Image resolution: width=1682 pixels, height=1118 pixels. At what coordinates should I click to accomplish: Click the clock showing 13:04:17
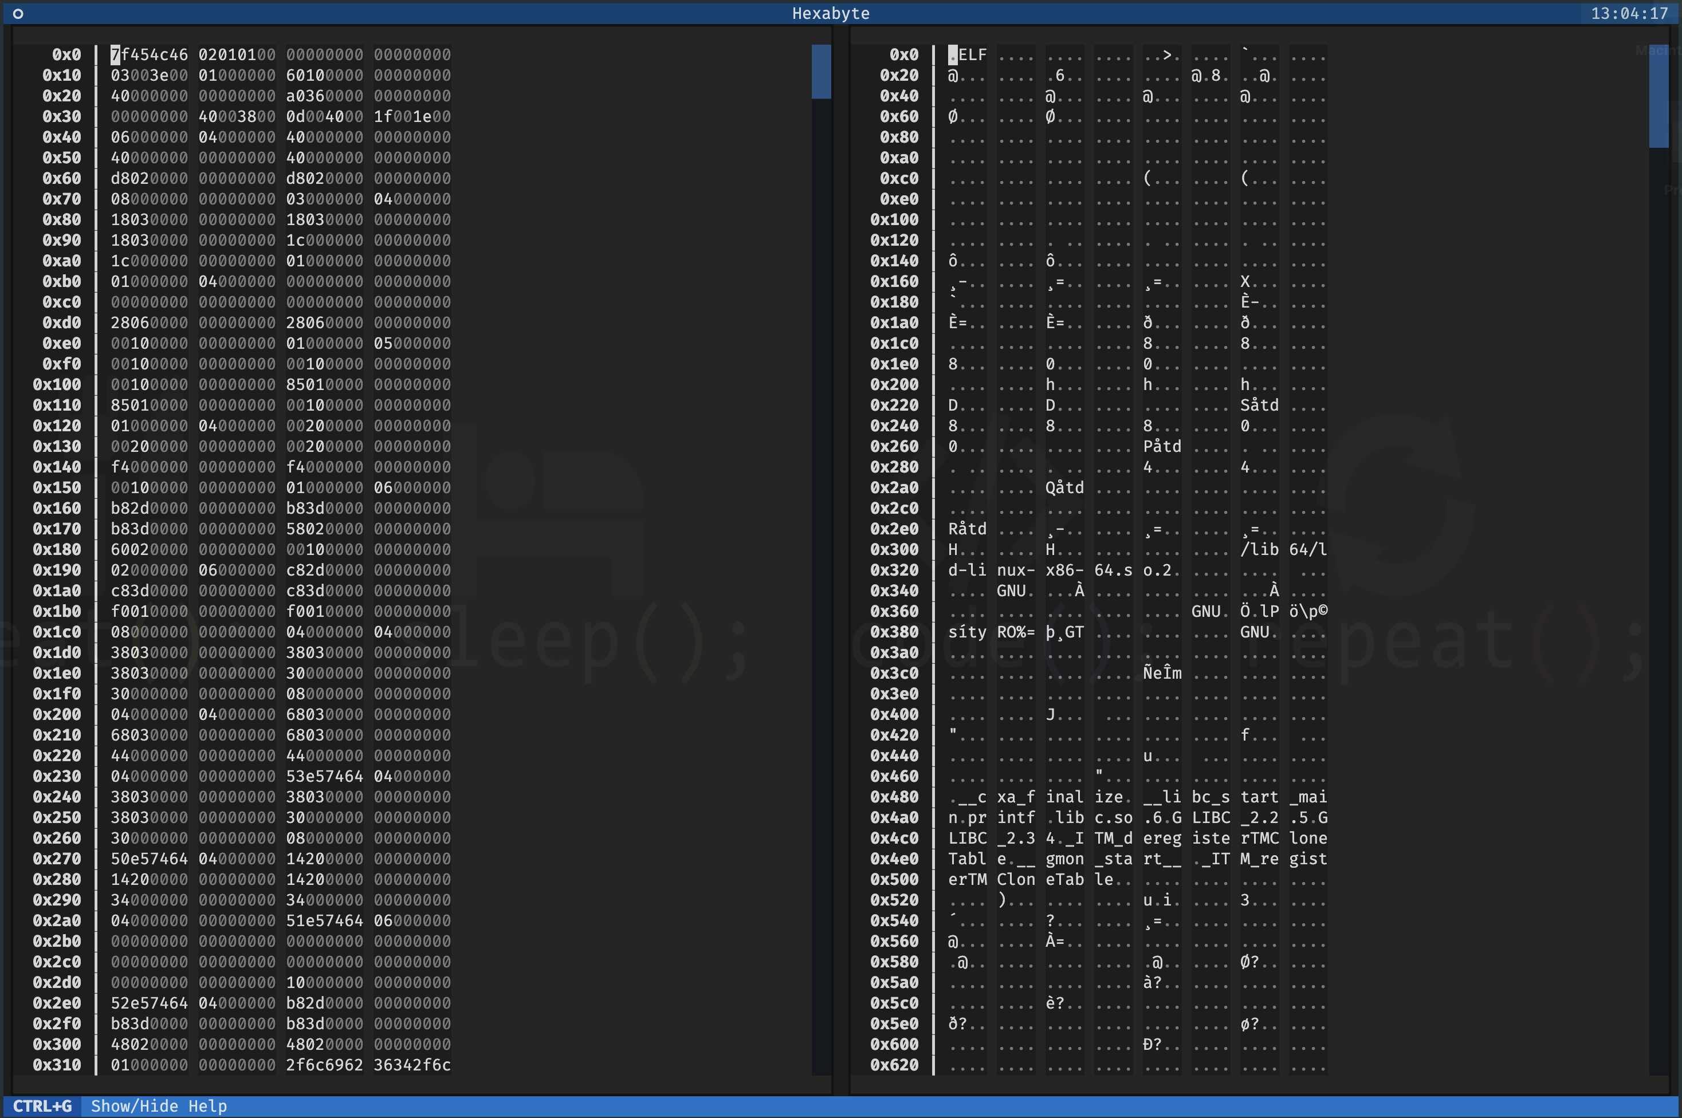tap(1629, 14)
